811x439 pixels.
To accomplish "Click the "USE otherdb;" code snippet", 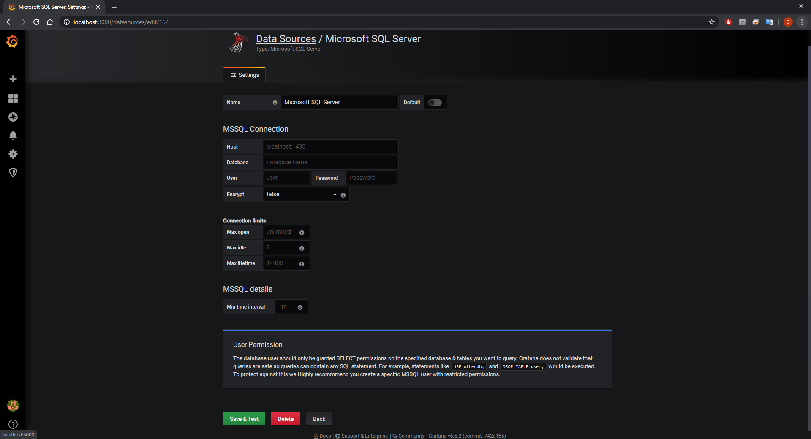I will click(x=469, y=367).
